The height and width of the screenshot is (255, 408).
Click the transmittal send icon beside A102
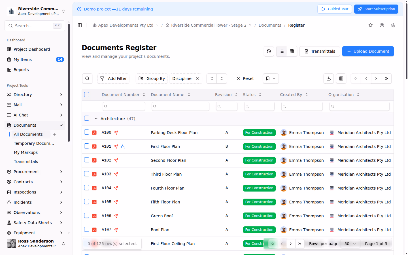click(116, 160)
